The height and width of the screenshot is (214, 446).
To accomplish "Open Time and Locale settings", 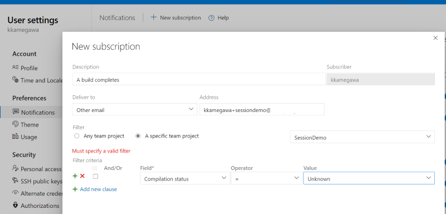I will [x=37, y=80].
